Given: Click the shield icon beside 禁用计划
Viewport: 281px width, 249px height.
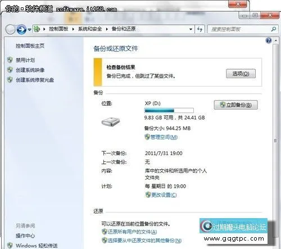Looking at the screenshot, I should (x=10, y=60).
